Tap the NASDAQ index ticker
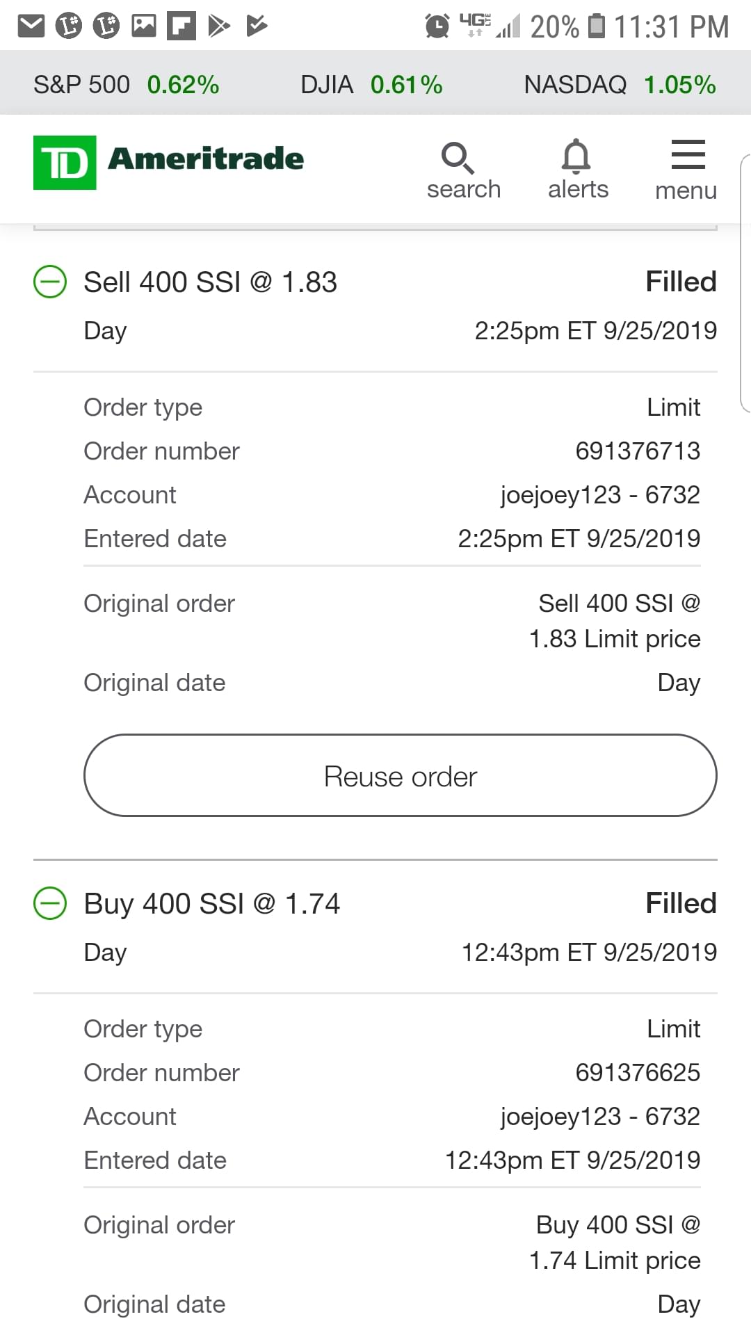The width and height of the screenshot is (751, 1335). [x=619, y=85]
